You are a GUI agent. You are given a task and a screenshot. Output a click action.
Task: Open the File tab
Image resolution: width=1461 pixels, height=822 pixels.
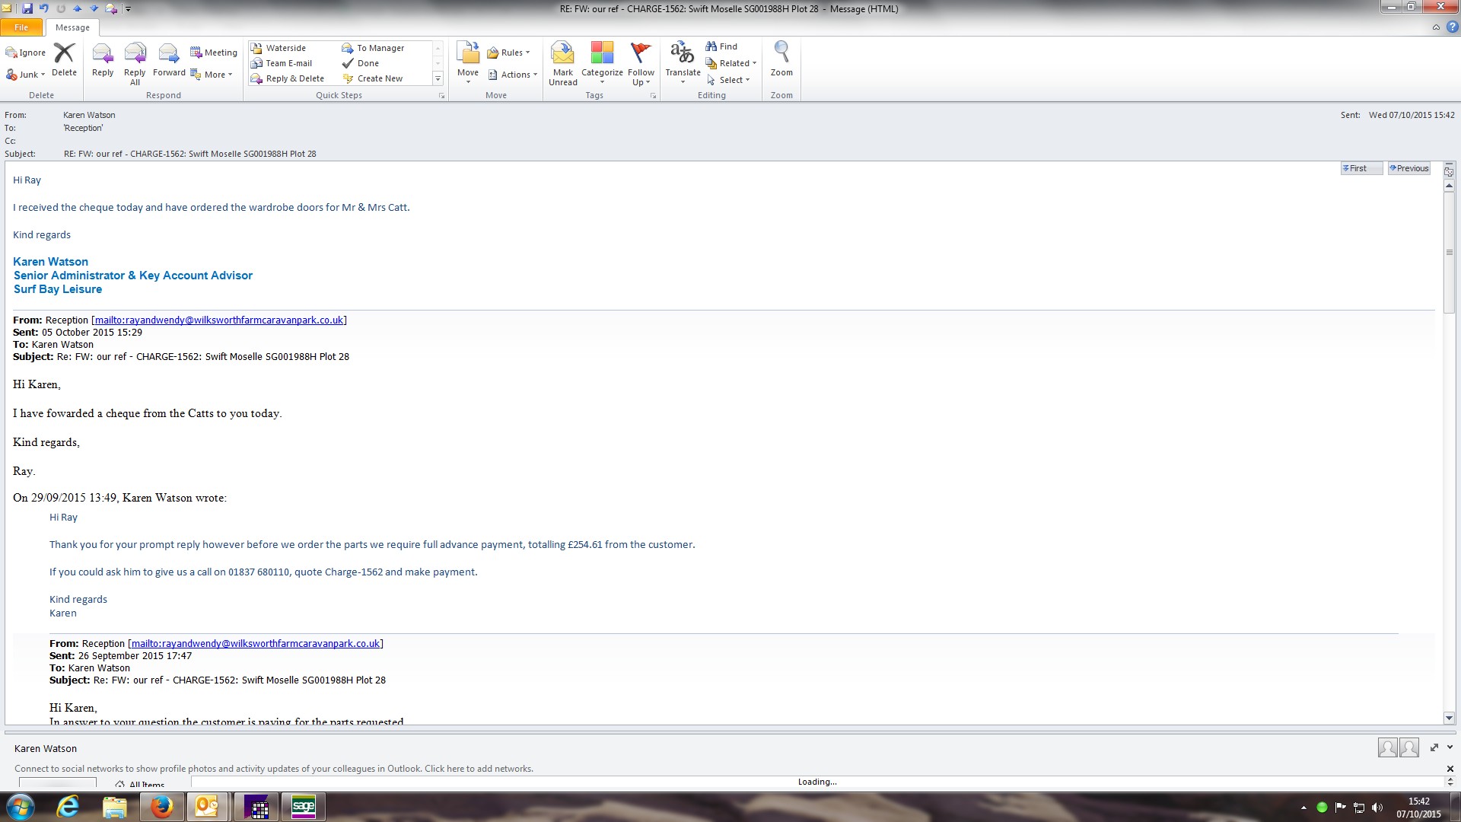pyautogui.click(x=21, y=27)
